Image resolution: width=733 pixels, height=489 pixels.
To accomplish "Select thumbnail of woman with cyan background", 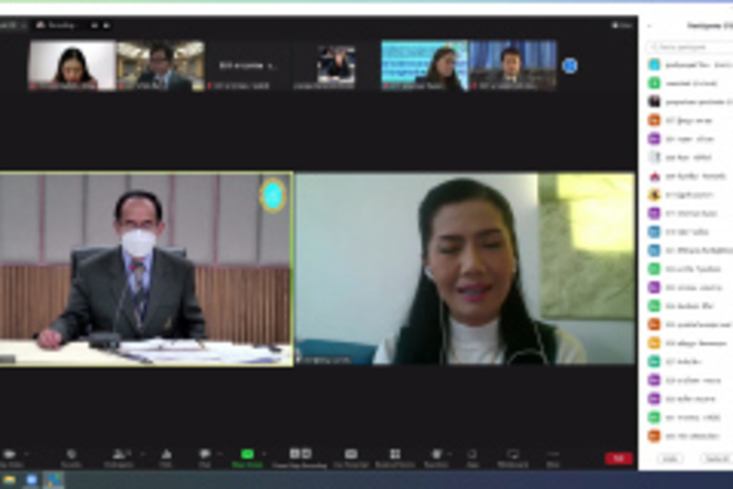I will [x=425, y=65].
